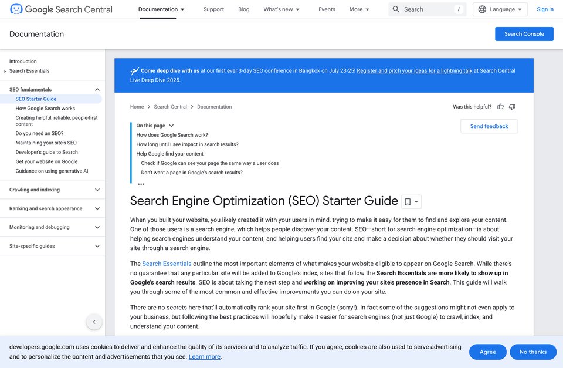
Task: Jump to Don't want a page in Google's results?
Action: [x=192, y=172]
